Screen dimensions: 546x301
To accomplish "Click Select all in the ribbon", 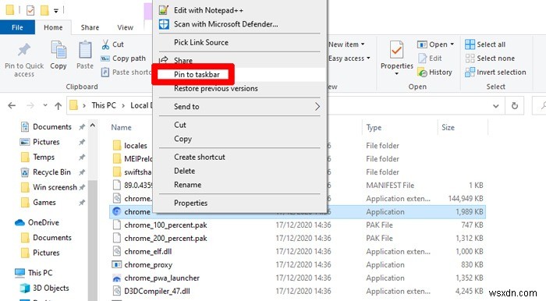I will 485,44.
